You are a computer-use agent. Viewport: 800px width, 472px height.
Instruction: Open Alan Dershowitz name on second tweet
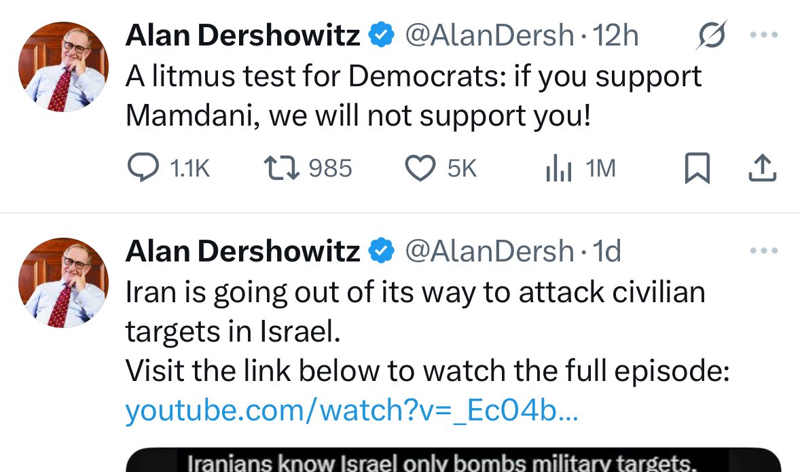(x=243, y=251)
